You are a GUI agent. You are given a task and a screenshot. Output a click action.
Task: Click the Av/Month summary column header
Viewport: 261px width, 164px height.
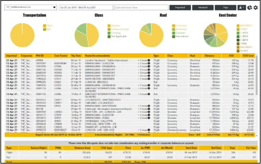coord(163,148)
